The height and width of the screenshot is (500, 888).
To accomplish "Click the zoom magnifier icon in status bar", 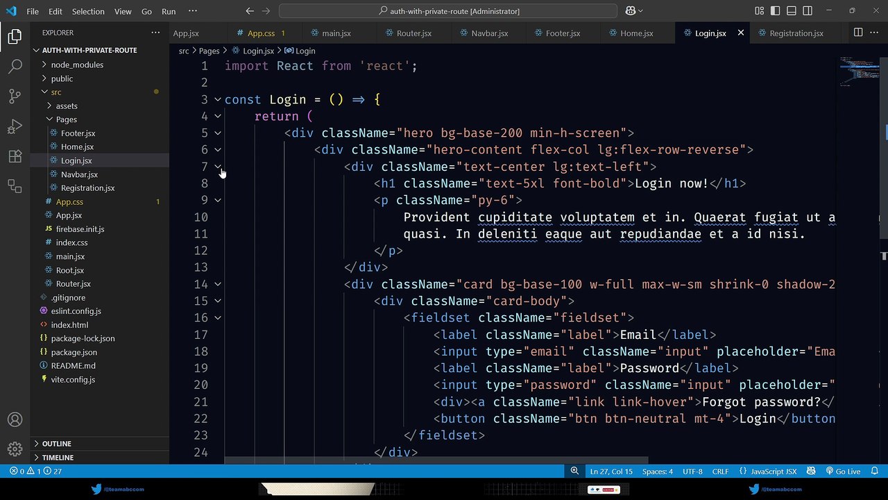I will pyautogui.click(x=574, y=472).
